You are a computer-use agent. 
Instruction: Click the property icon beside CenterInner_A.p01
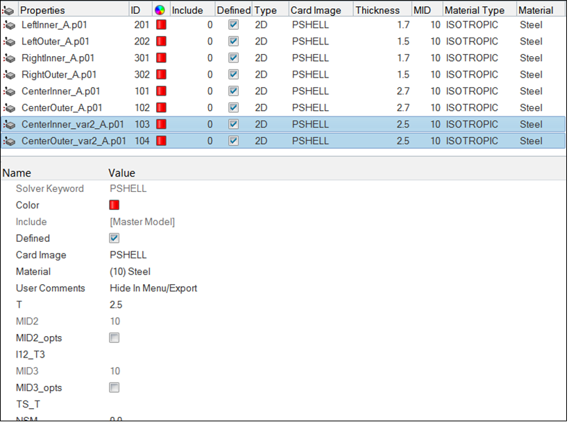tap(9, 91)
